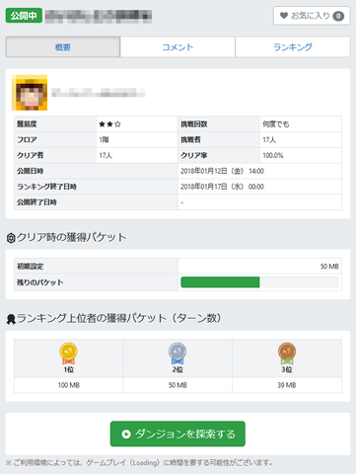Image resolution: width=356 pixels, height=474 pixels.
Task: Click the favorites count badge showing 0
Action: tap(338, 16)
